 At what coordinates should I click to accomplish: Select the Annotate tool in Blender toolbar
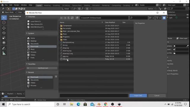click(x=4, y=48)
